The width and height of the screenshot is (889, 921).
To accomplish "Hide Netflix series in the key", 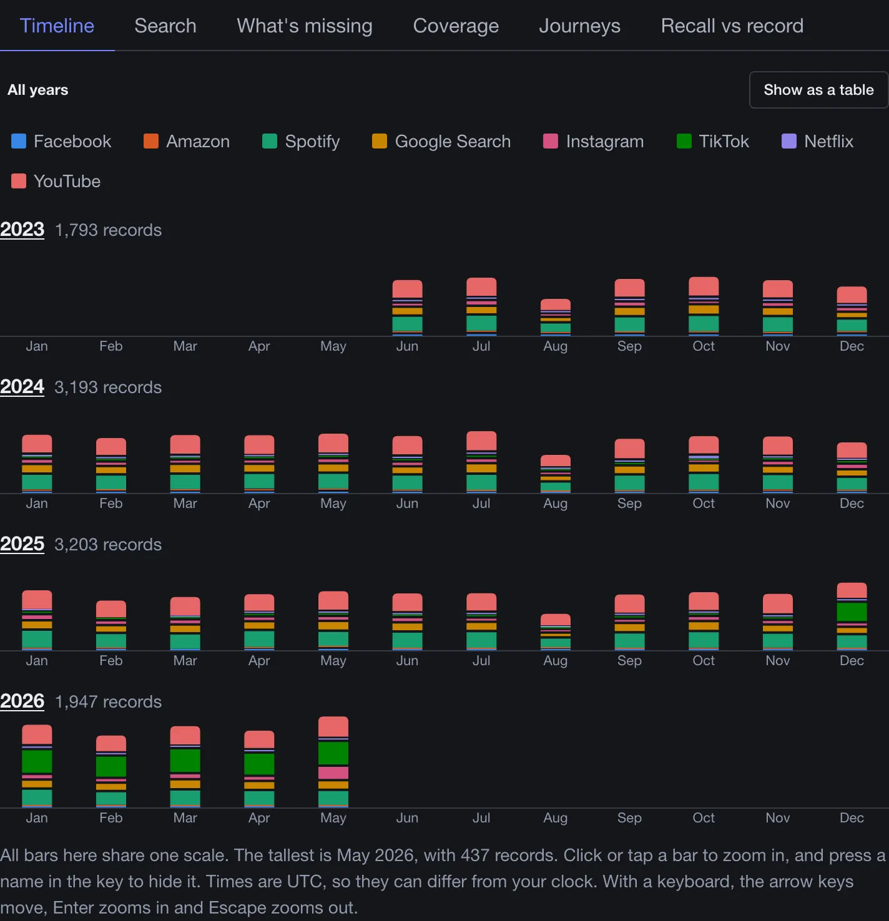I will click(818, 142).
